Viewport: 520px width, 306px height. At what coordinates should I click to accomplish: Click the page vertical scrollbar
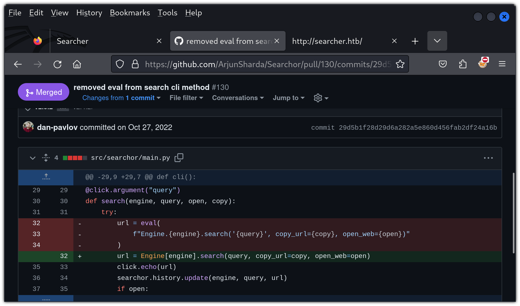[x=513, y=213]
